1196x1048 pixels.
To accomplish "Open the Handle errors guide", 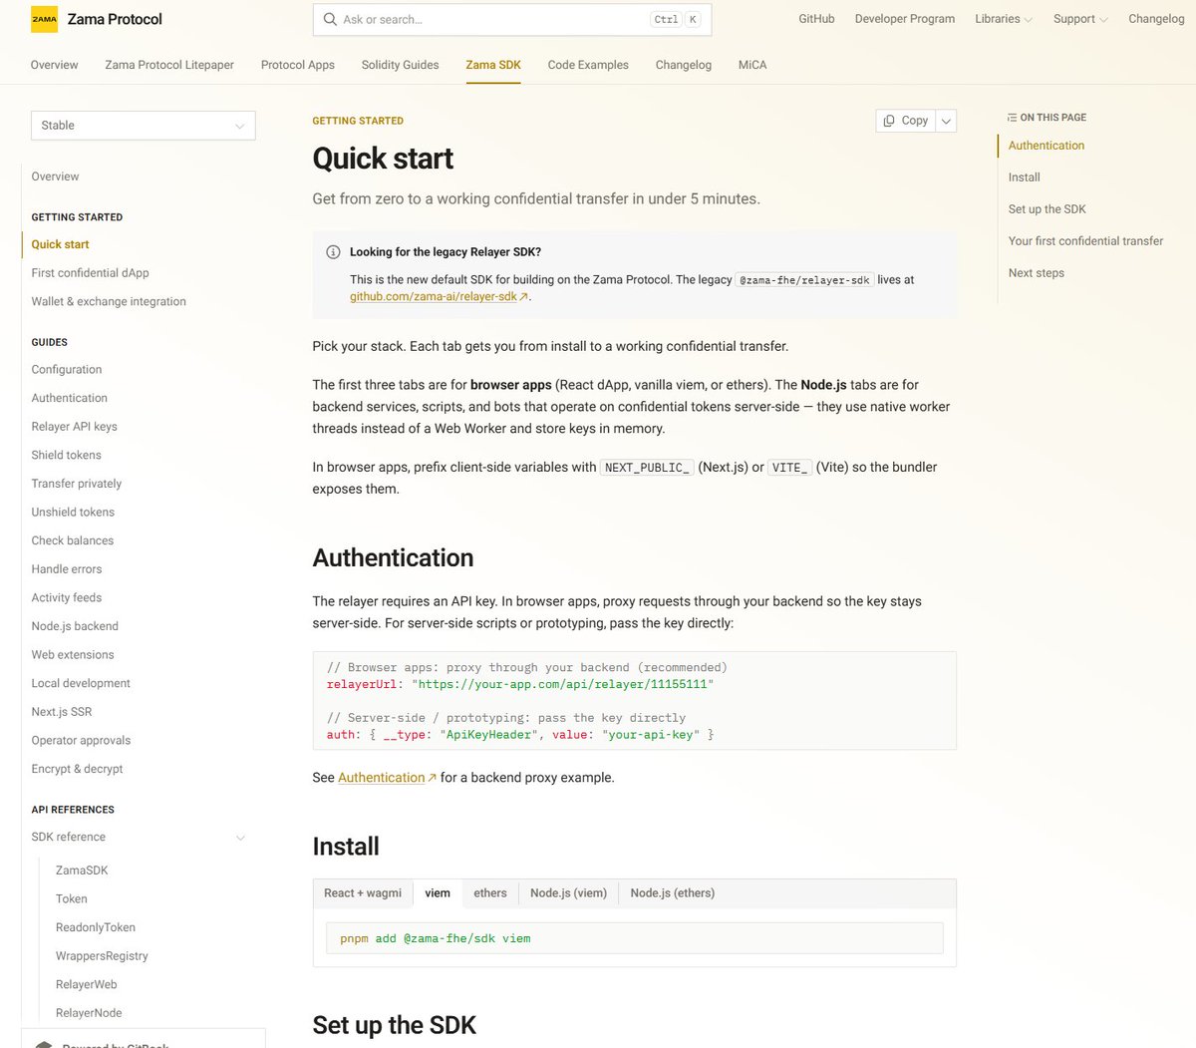I will tap(66, 569).
